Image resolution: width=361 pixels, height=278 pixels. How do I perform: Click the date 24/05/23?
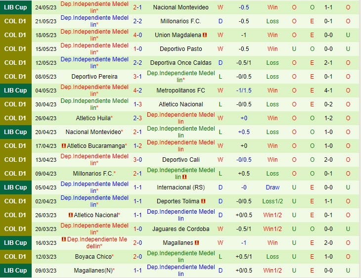tap(46, 7)
